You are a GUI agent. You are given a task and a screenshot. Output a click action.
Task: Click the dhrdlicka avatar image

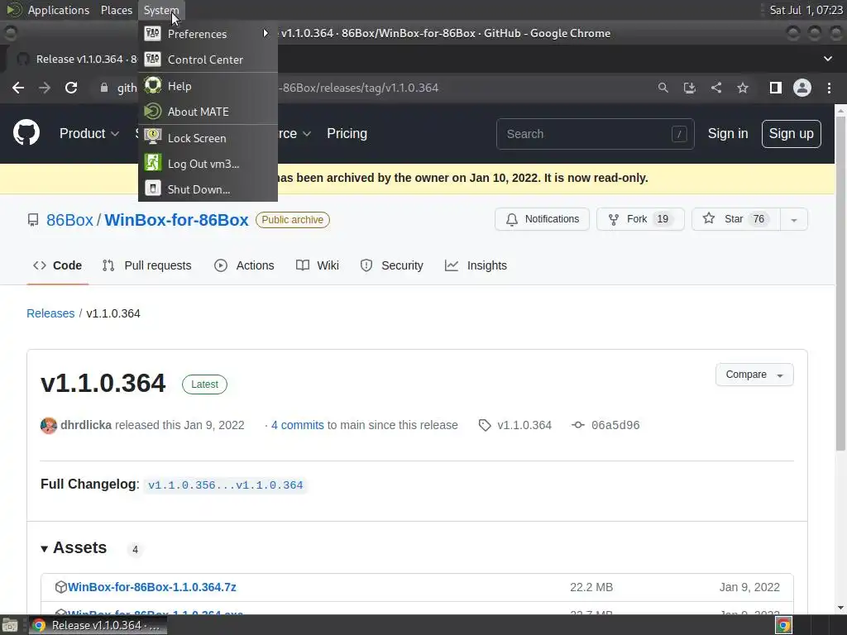[x=49, y=426]
